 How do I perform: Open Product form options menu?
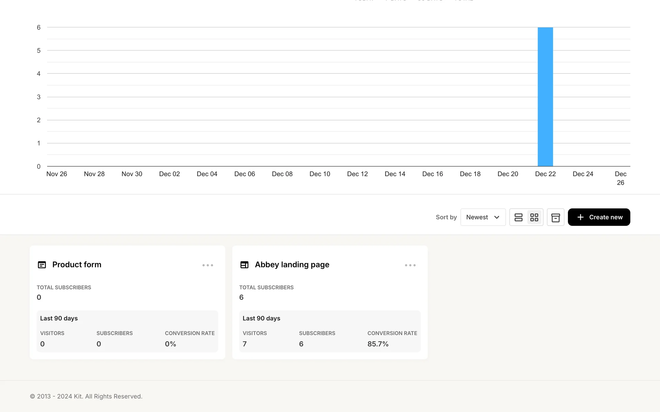(208, 265)
